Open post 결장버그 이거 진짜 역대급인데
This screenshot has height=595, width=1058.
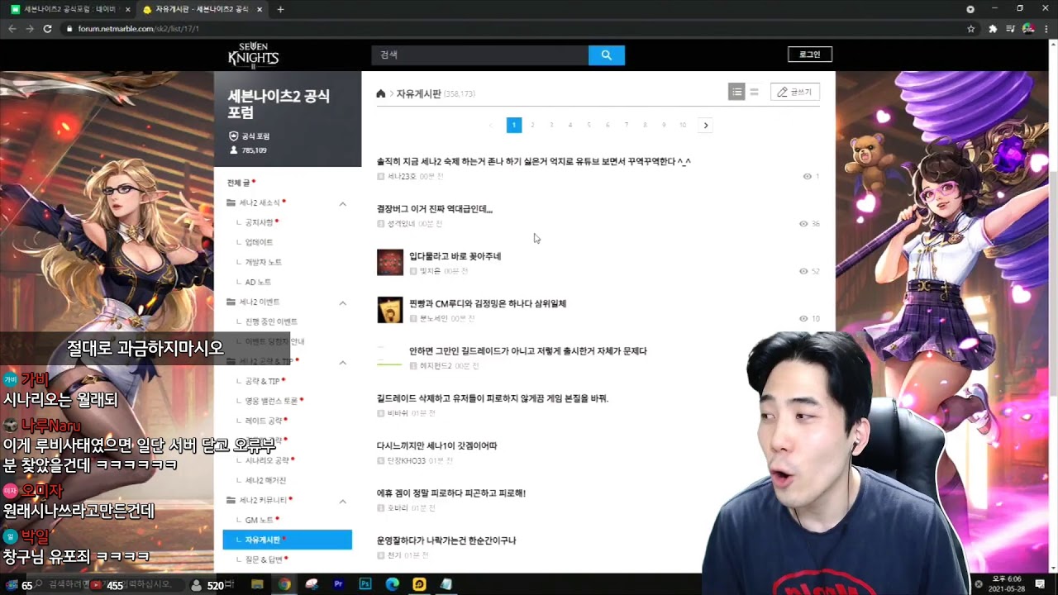435,209
